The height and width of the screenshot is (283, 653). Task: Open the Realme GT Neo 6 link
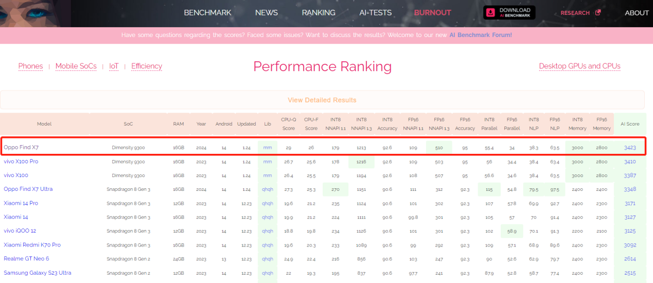[x=26, y=259]
